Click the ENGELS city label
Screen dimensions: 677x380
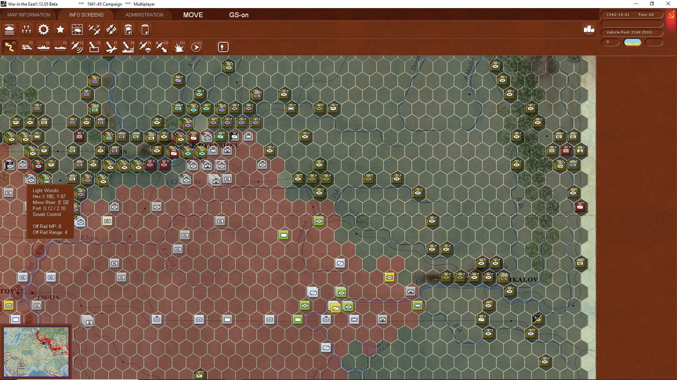click(x=48, y=297)
